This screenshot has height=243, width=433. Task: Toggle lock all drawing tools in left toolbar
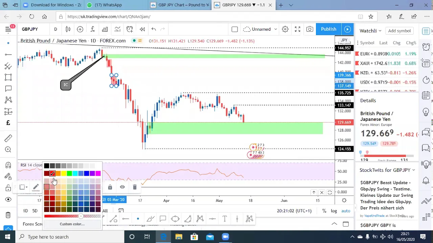click(8, 188)
